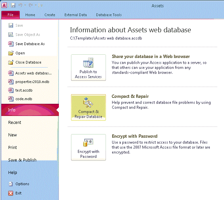Click the Compact & Repair Database button

tap(88, 107)
